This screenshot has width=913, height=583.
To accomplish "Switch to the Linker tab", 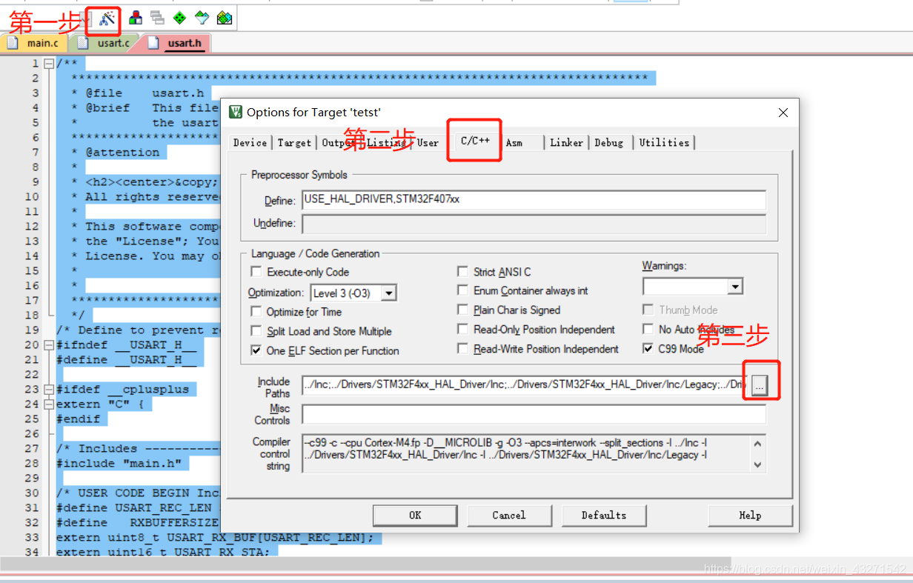I will [x=567, y=142].
